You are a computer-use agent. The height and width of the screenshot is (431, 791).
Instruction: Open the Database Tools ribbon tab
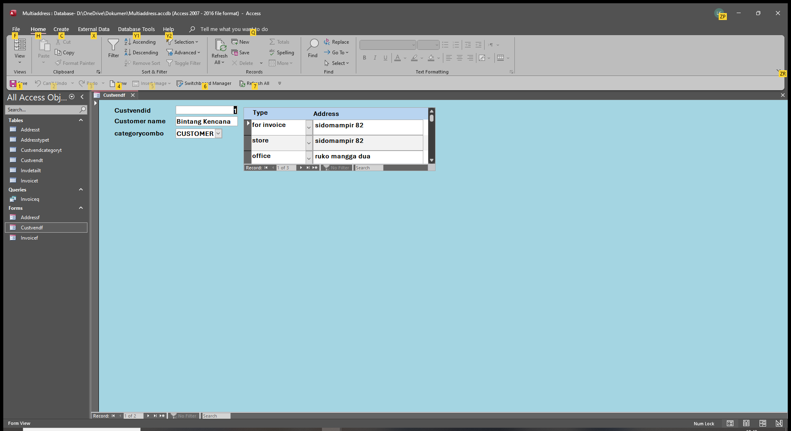click(136, 29)
